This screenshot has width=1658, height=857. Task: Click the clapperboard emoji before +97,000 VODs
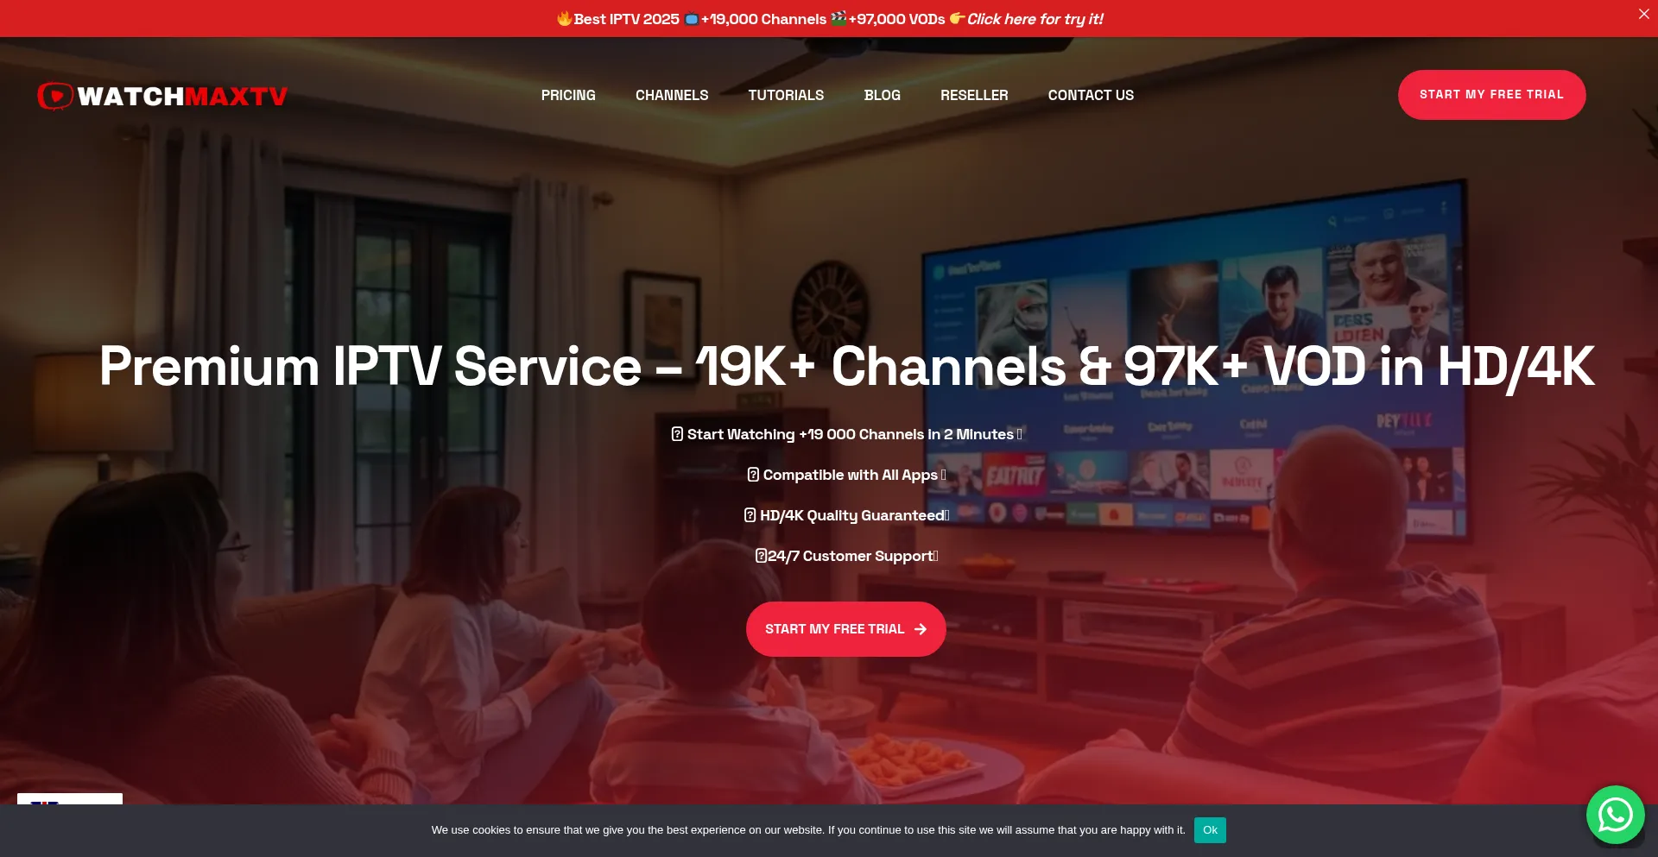pos(838,19)
